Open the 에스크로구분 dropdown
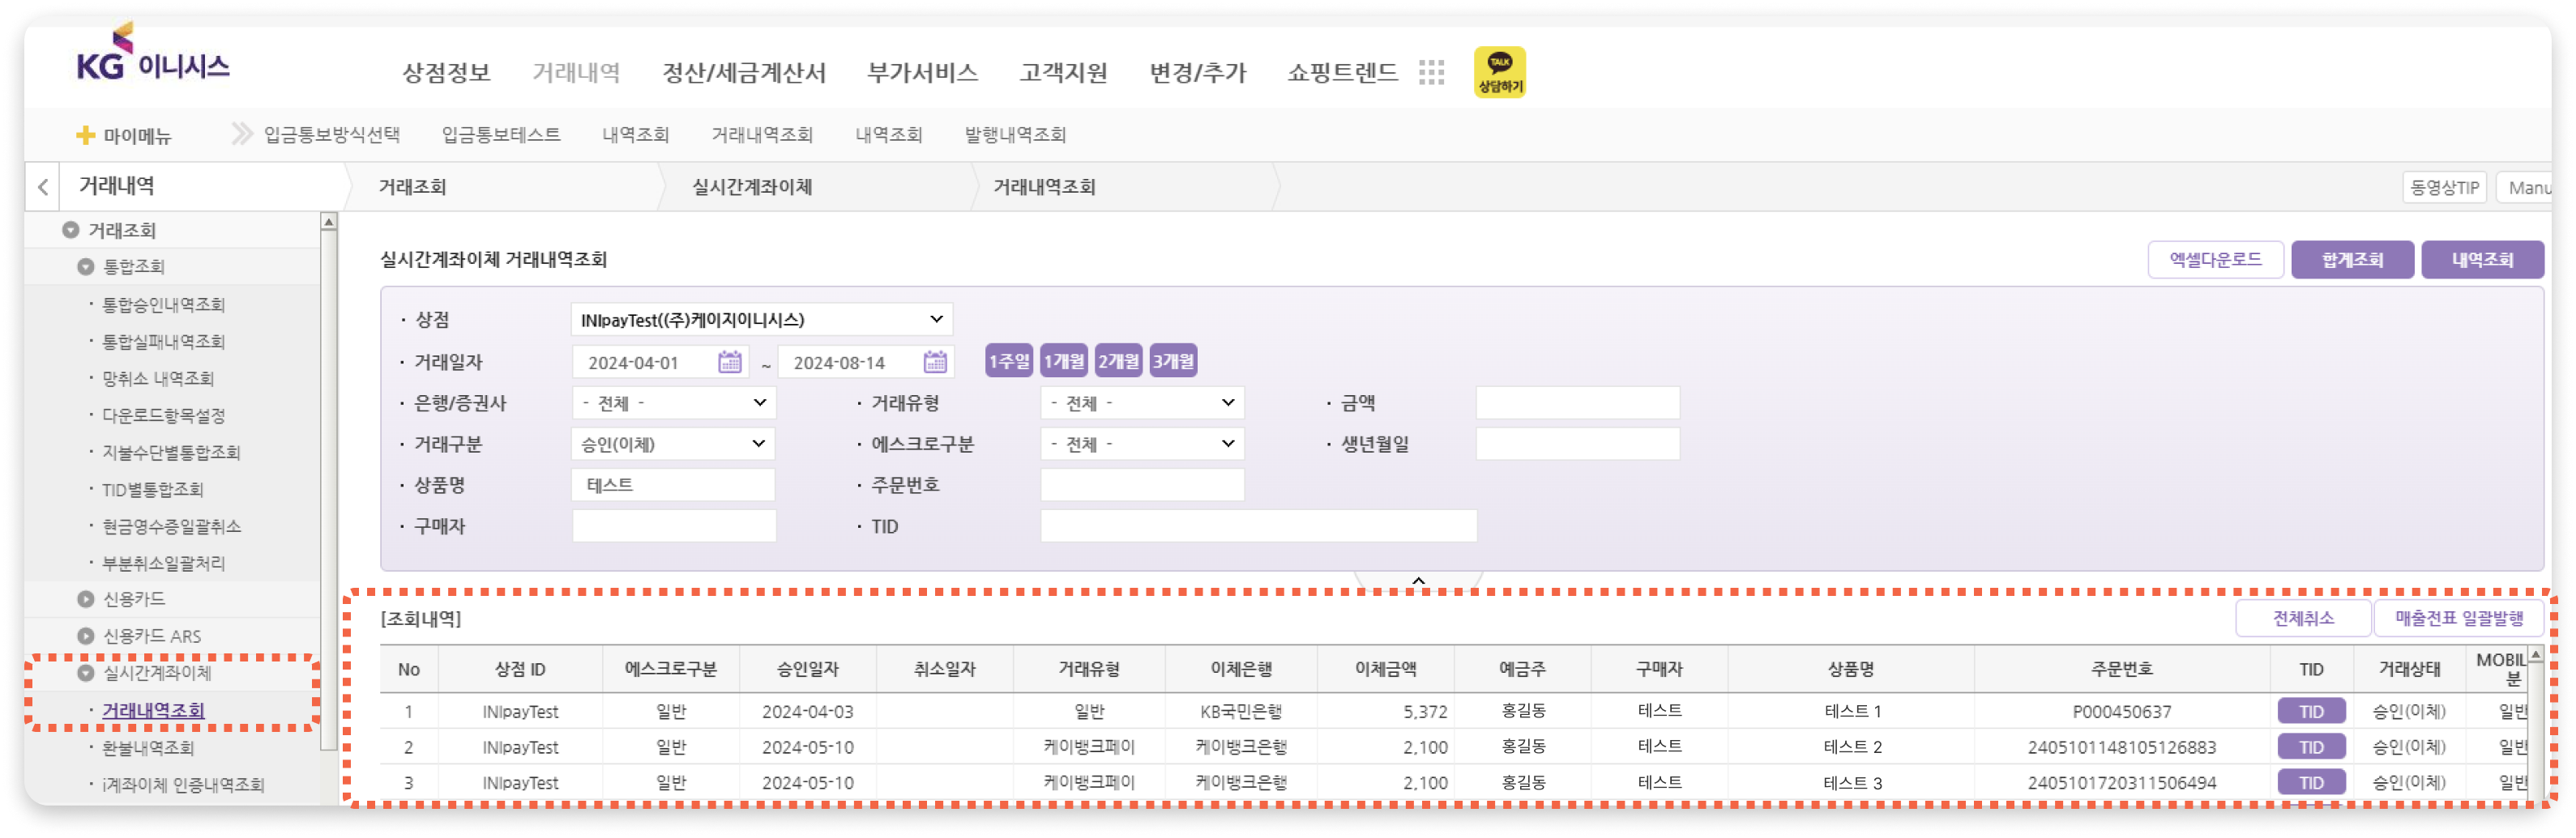 click(1142, 445)
